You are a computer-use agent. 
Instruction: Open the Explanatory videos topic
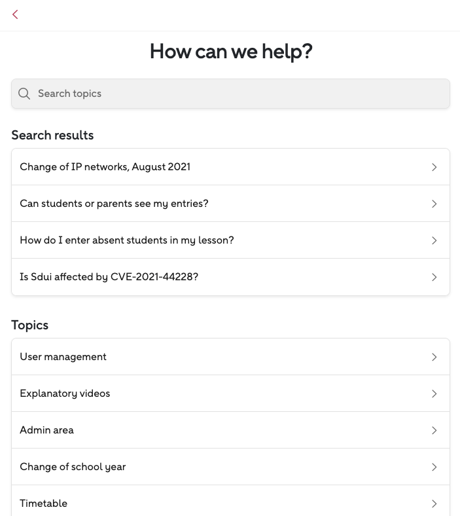click(x=65, y=394)
